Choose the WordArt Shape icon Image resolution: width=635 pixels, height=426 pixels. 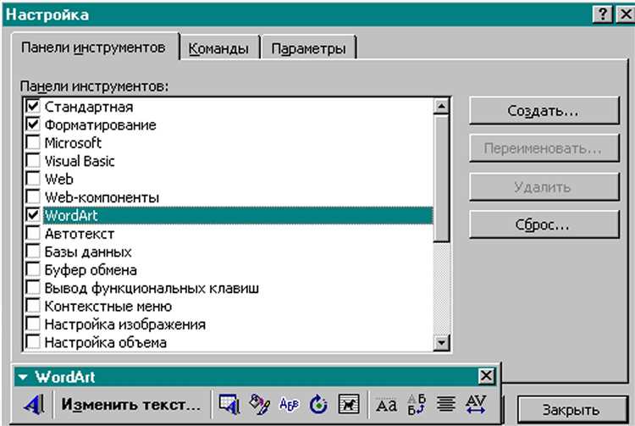pos(289,404)
